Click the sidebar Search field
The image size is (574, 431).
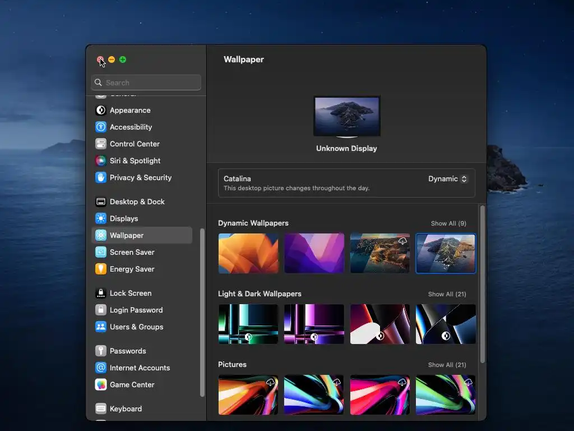tap(146, 82)
